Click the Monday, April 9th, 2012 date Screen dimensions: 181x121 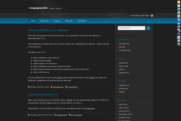coord(40,87)
